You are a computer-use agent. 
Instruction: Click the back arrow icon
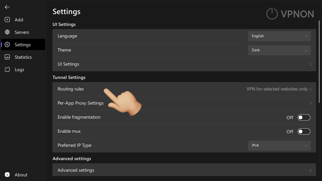click(x=7, y=7)
